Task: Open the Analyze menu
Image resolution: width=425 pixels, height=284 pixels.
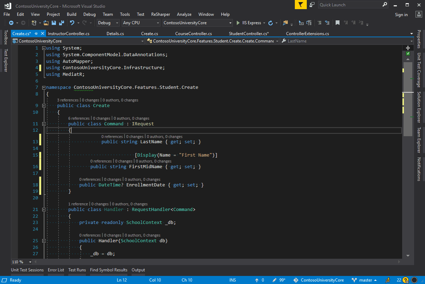Action: [x=184, y=14]
